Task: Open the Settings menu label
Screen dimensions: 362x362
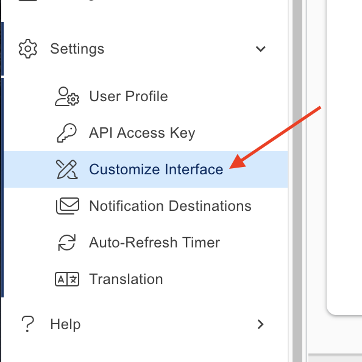Action: (77, 49)
